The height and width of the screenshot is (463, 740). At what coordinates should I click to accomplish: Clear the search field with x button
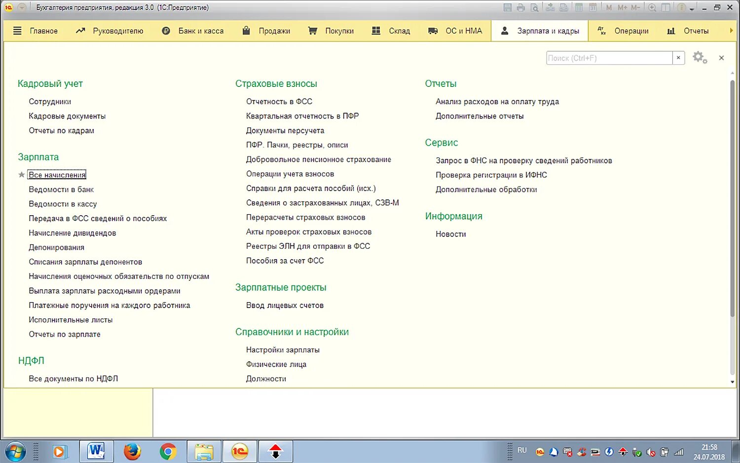[678, 58]
